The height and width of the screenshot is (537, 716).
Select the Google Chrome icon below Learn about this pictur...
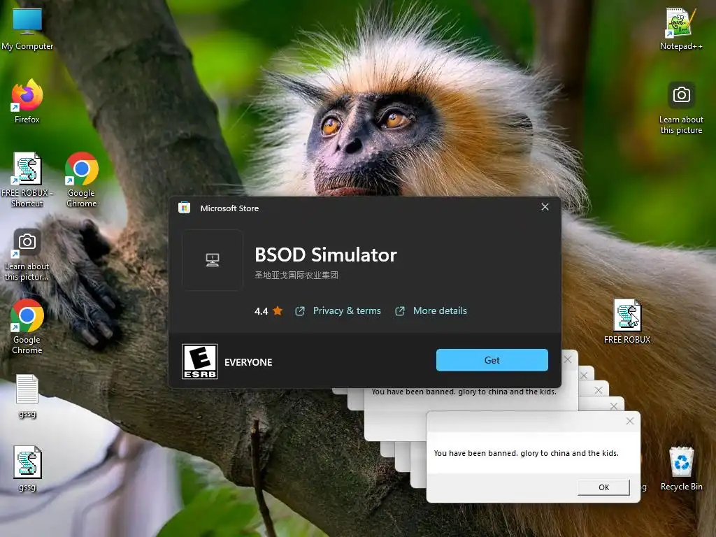(27, 327)
